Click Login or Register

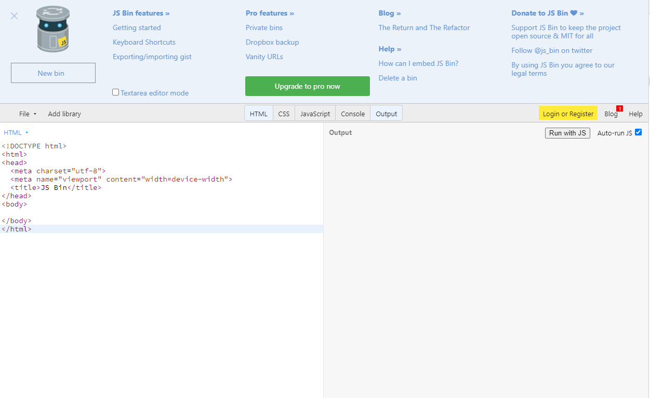[x=568, y=114]
